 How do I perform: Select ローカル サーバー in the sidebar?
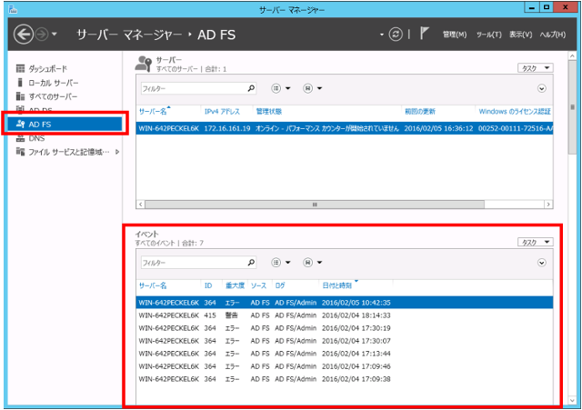click(x=54, y=83)
